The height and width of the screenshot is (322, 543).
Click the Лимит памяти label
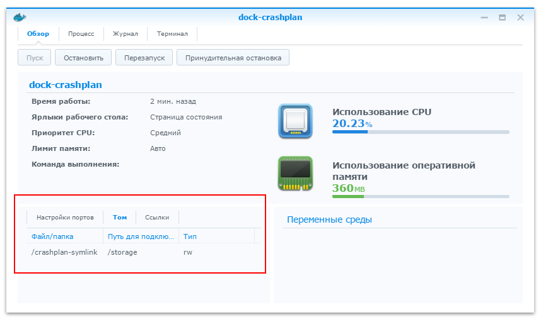pyautogui.click(x=61, y=148)
